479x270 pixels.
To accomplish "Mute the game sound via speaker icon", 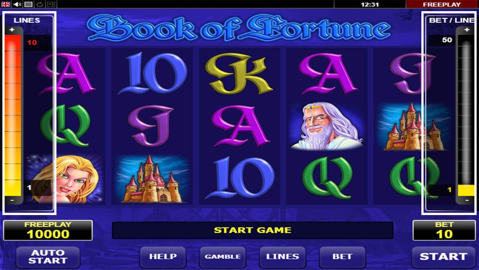I will (17, 4).
